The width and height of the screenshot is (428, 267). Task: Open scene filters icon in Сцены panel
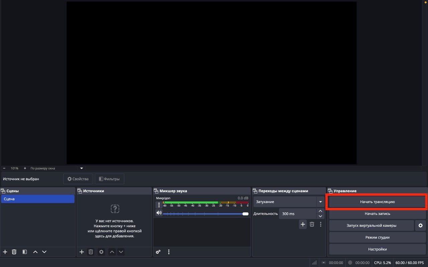pyautogui.click(x=24, y=252)
